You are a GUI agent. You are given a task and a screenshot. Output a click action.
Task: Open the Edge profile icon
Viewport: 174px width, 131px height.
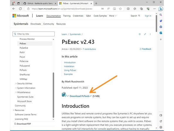pyautogui.click(x=13, y=3)
